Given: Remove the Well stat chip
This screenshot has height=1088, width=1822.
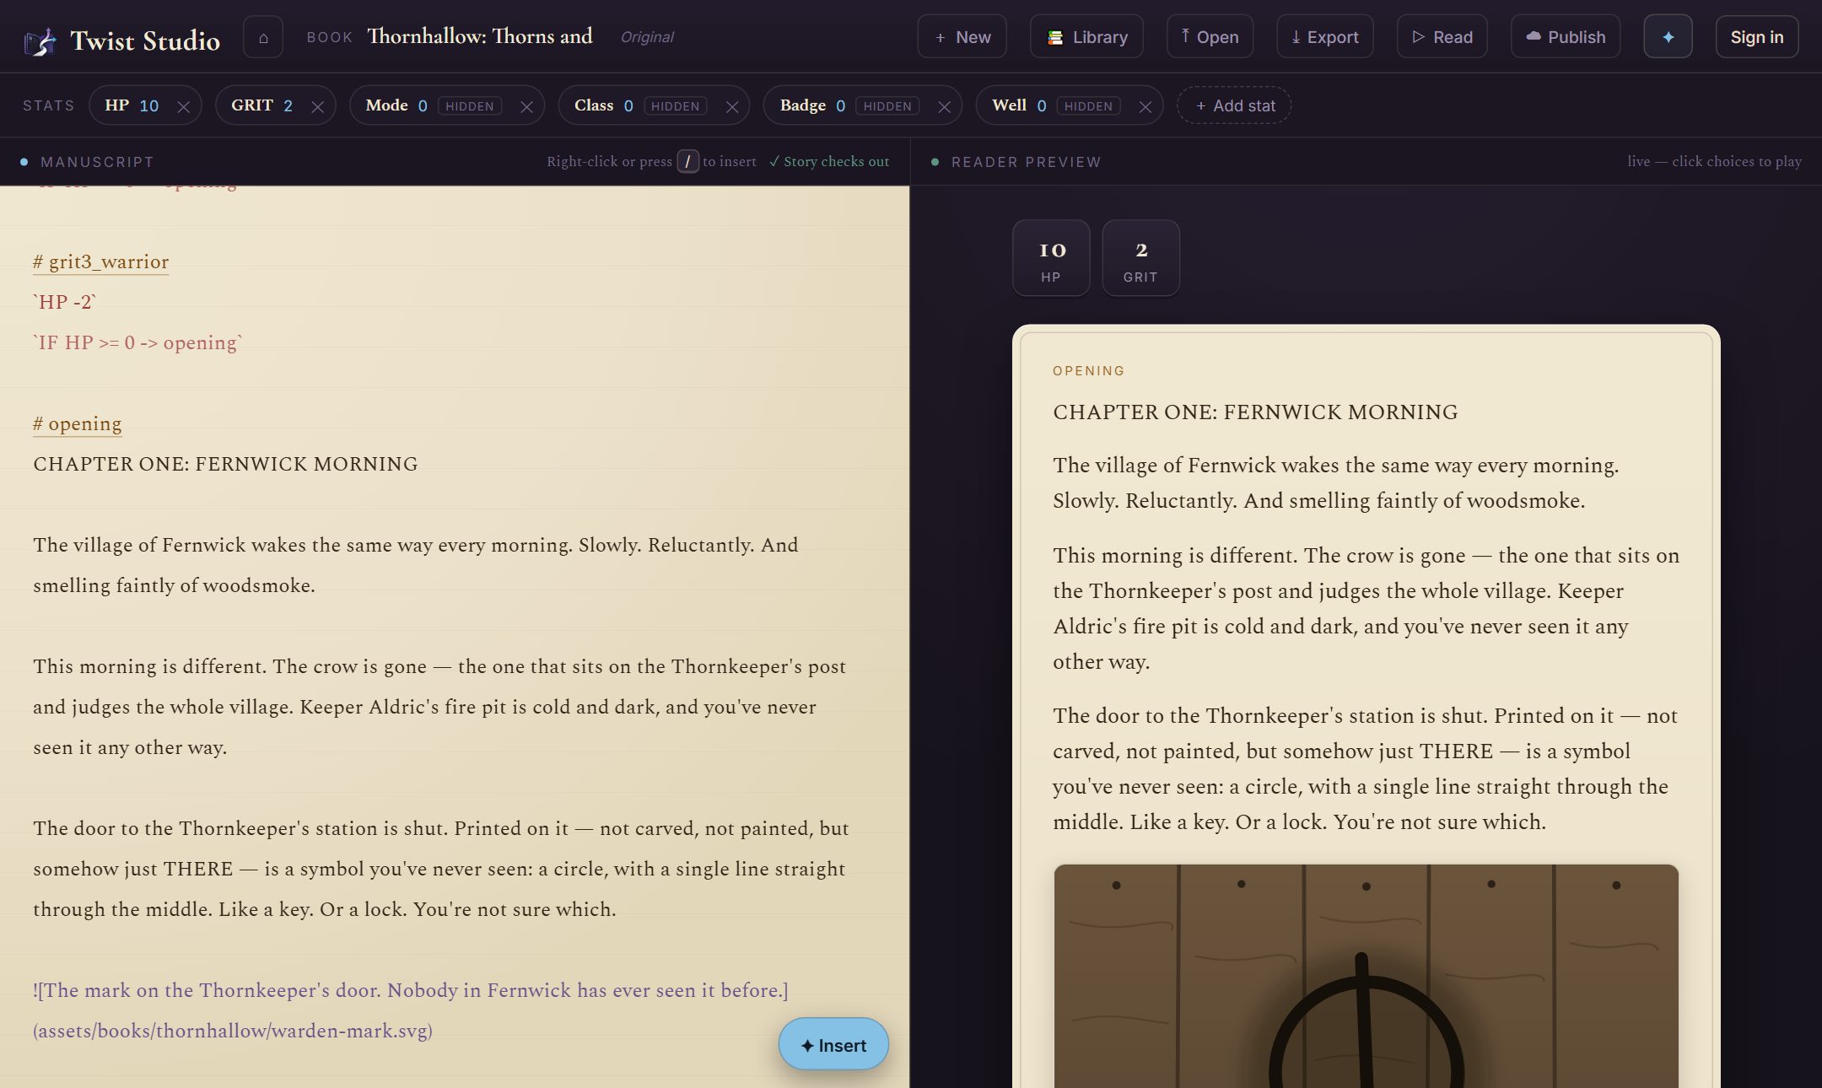Looking at the screenshot, I should [x=1145, y=106].
